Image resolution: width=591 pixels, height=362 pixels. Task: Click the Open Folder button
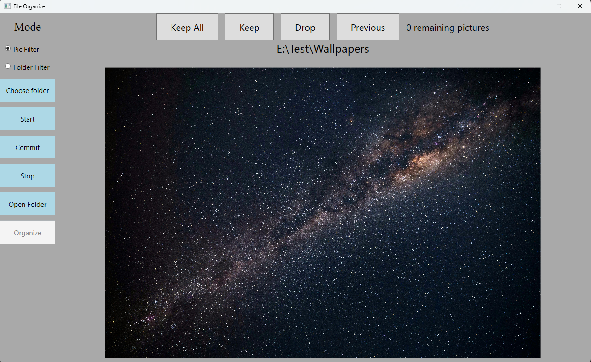point(28,204)
